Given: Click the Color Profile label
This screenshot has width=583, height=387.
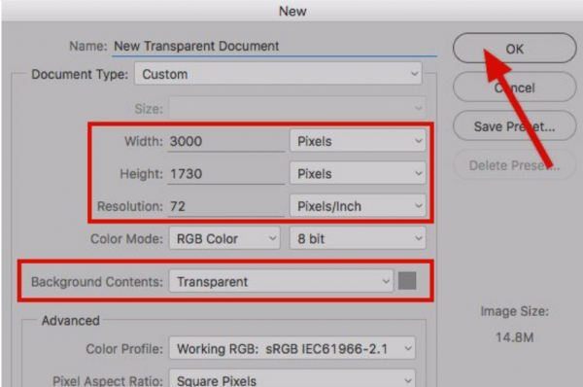Looking at the screenshot, I should 124,349.
